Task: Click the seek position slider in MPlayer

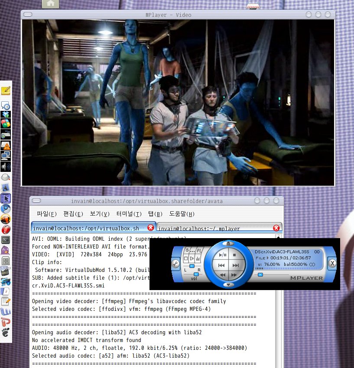Action: pos(260,274)
